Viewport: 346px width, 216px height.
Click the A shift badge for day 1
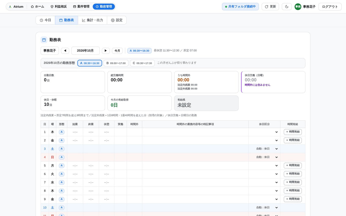tap(61, 132)
